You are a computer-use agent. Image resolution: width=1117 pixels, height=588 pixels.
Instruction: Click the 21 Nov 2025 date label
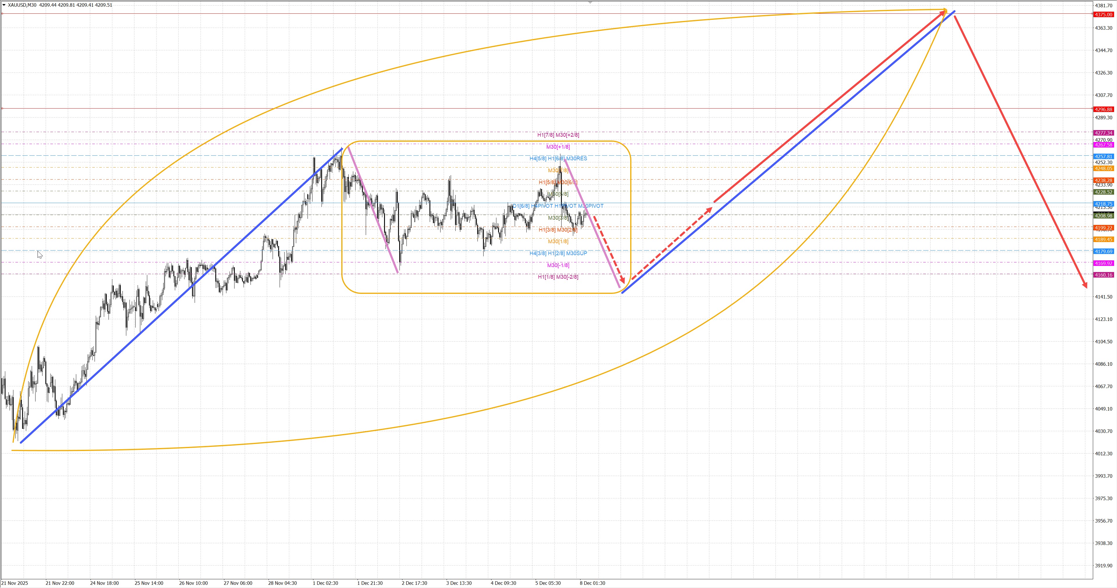pos(15,583)
